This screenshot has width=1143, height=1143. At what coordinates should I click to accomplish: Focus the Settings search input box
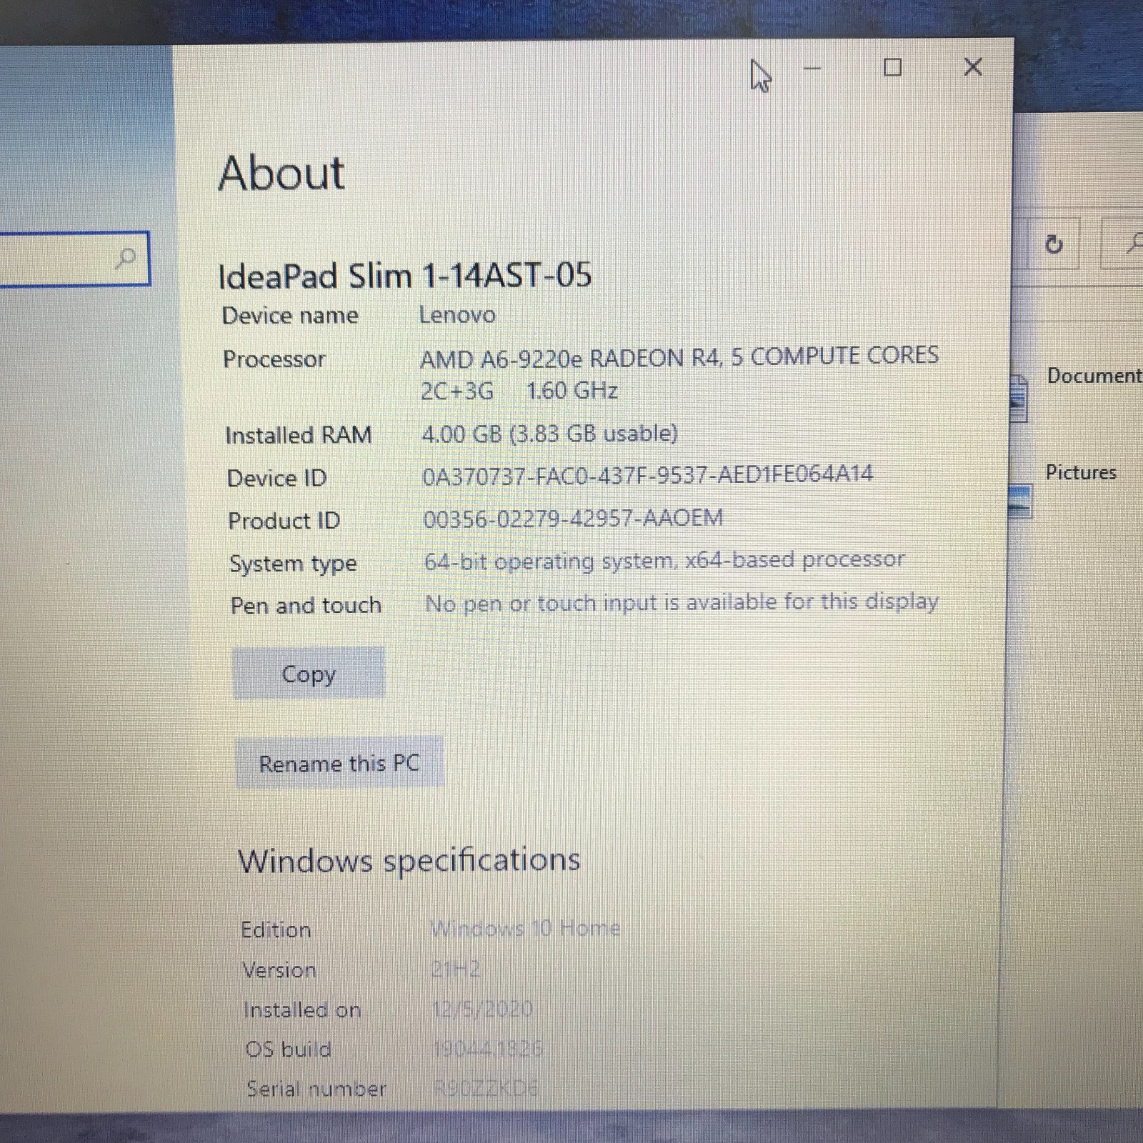[74, 258]
